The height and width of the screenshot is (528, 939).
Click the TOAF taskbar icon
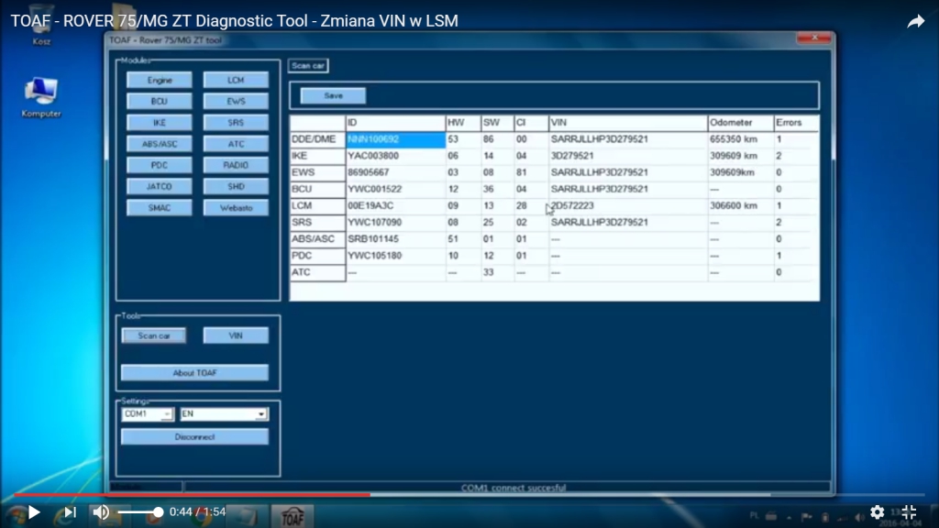click(x=293, y=516)
